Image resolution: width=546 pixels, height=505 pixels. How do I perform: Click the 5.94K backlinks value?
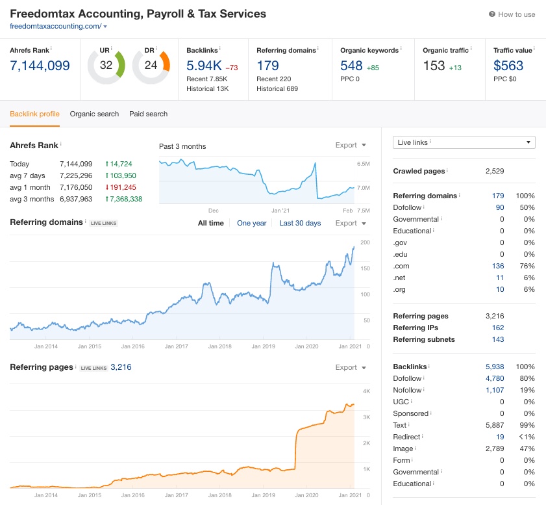click(x=204, y=66)
